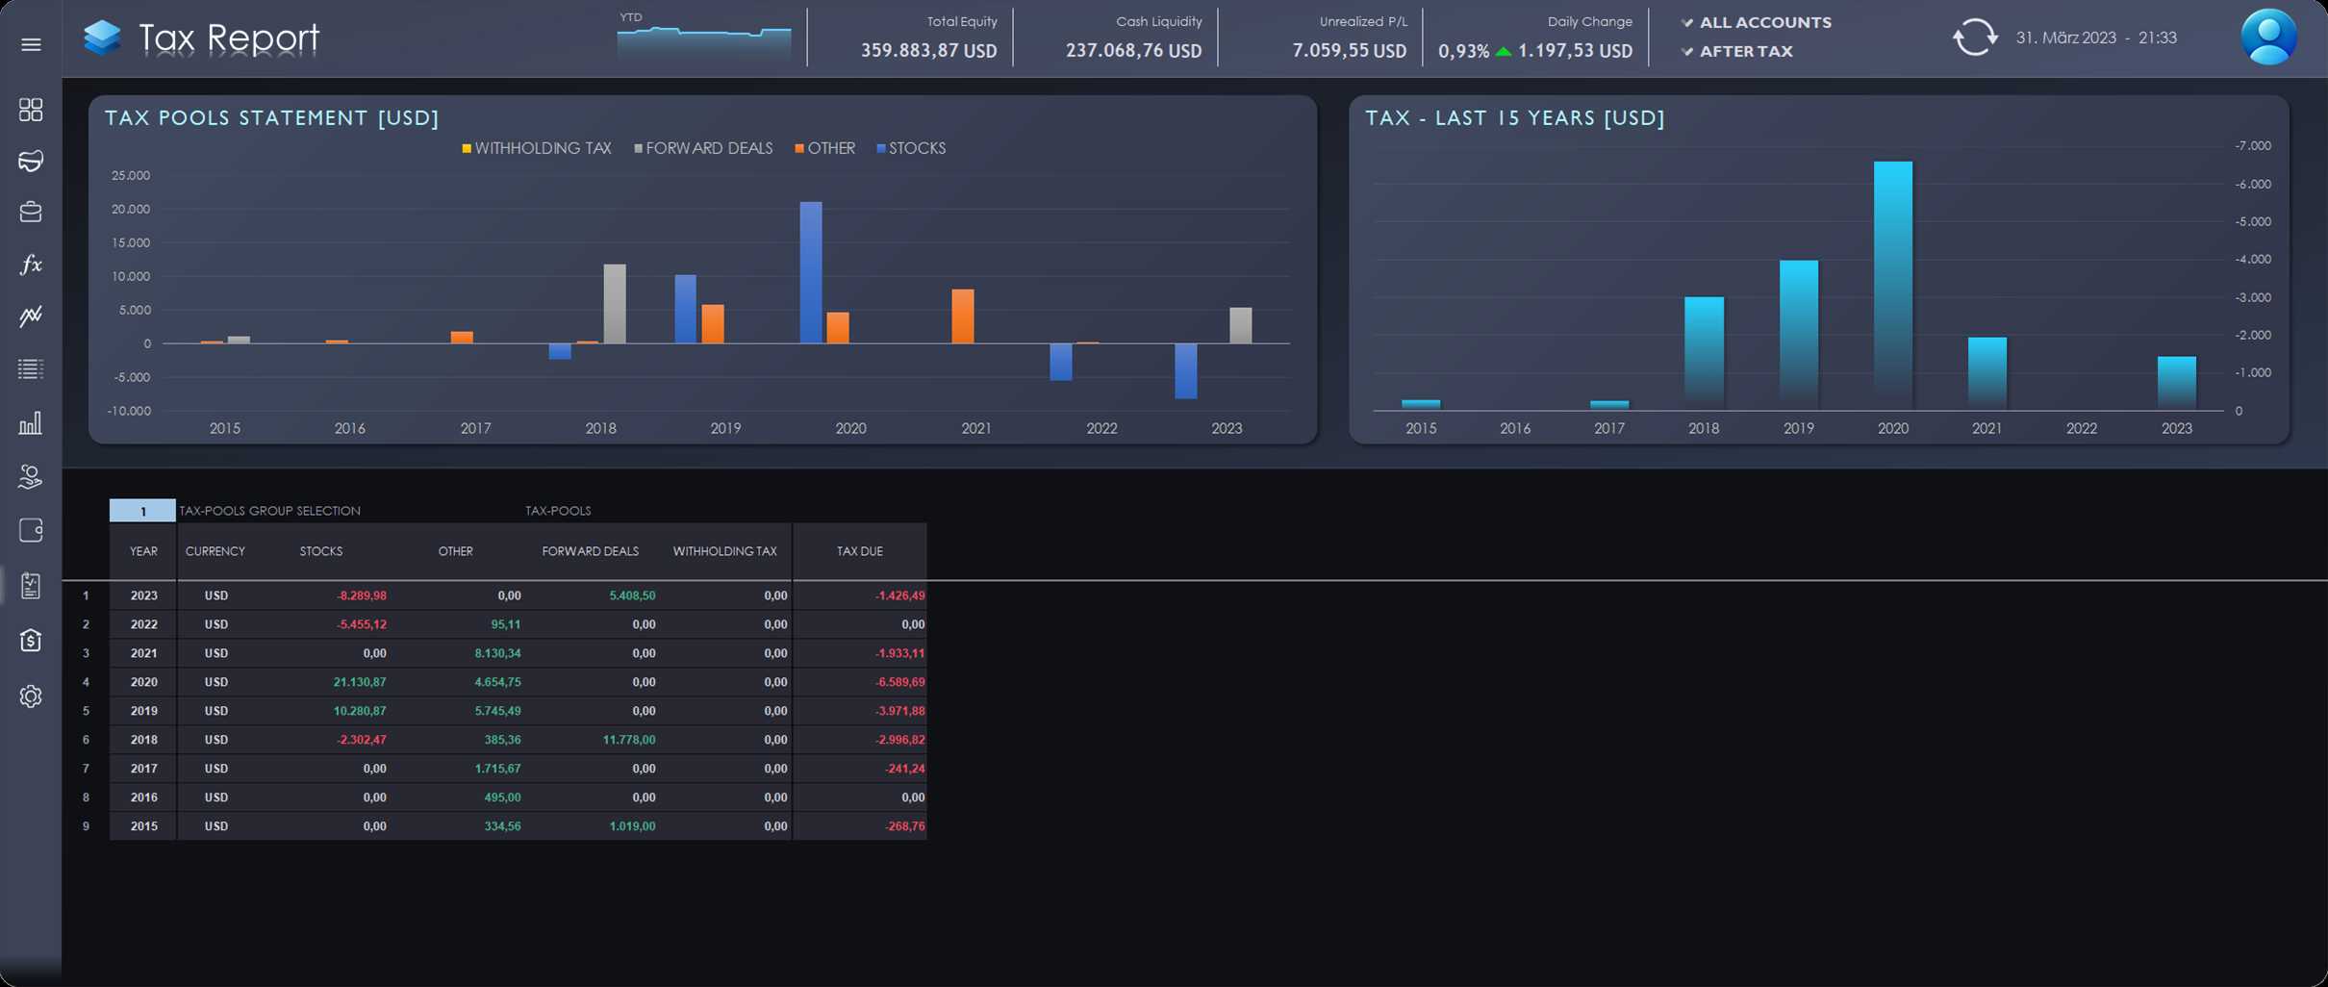
Task: Select the group selection cell showing 1
Action: pyautogui.click(x=142, y=511)
